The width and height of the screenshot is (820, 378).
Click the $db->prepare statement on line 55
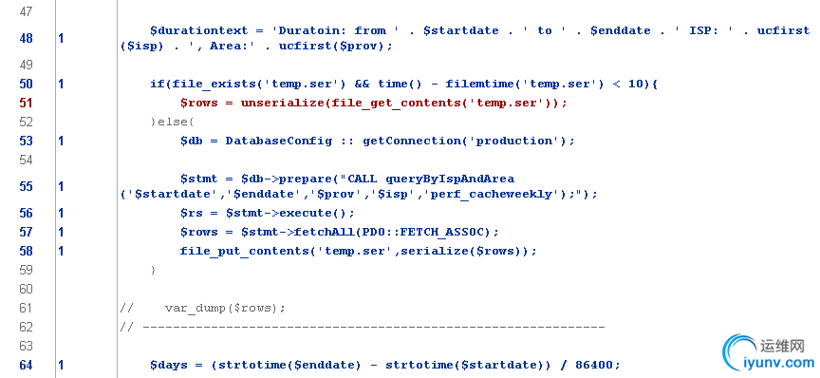pos(359,187)
